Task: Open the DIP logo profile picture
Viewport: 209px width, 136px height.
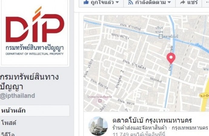Action: (35, 33)
